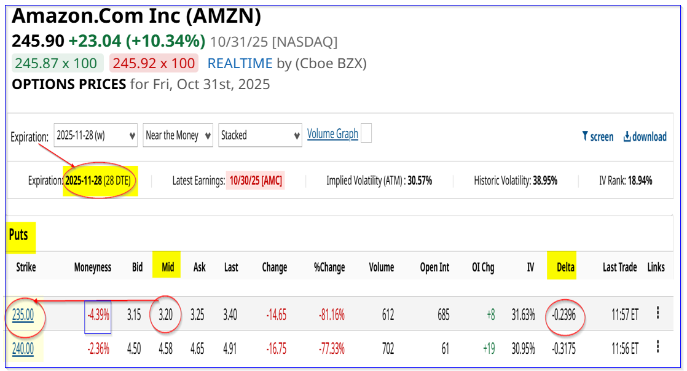Screen dimensions: 687x371
Task: Open the 240.00 row links menu
Action: pyautogui.click(x=658, y=346)
